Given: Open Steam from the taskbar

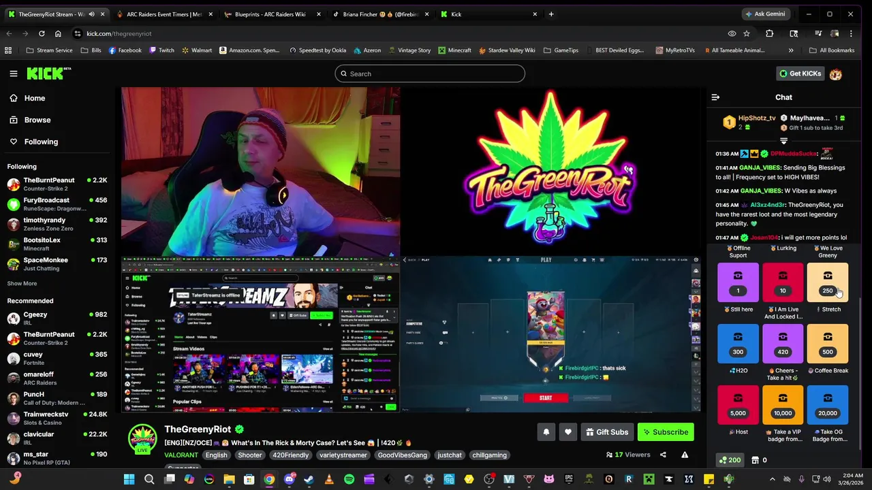Looking at the screenshot, I should pos(309,479).
